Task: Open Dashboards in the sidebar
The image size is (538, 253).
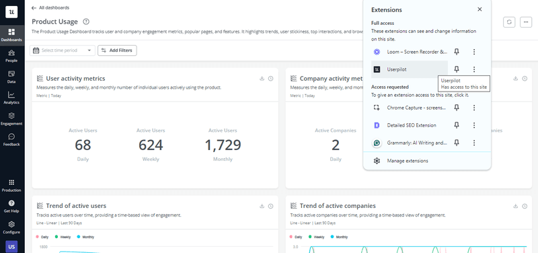Action: click(x=11, y=36)
